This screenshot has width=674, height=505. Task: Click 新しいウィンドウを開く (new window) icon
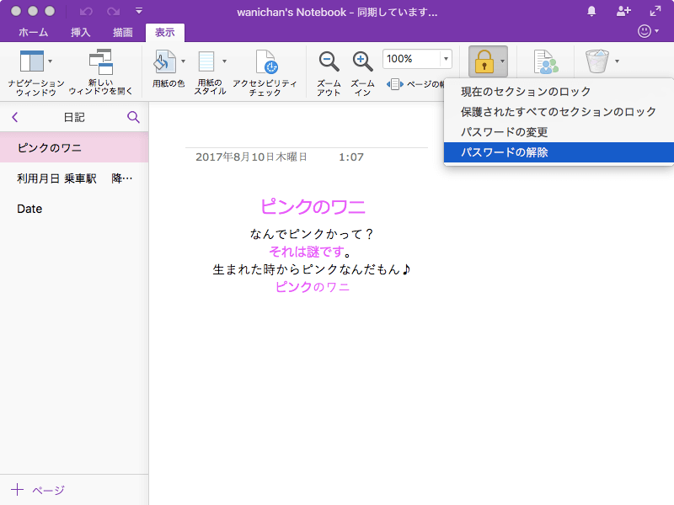100,62
